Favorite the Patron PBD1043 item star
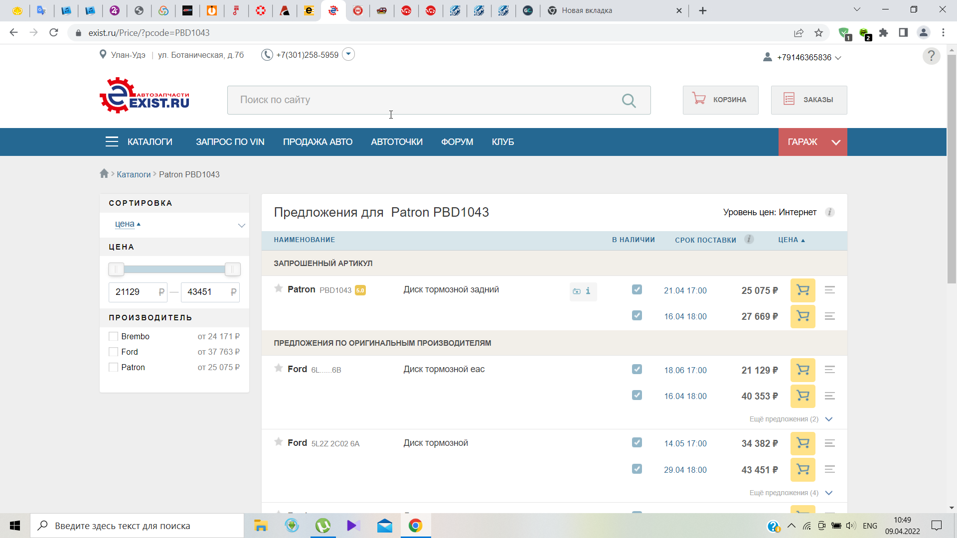 pos(279,288)
